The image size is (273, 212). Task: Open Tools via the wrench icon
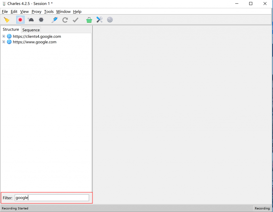tap(99, 20)
